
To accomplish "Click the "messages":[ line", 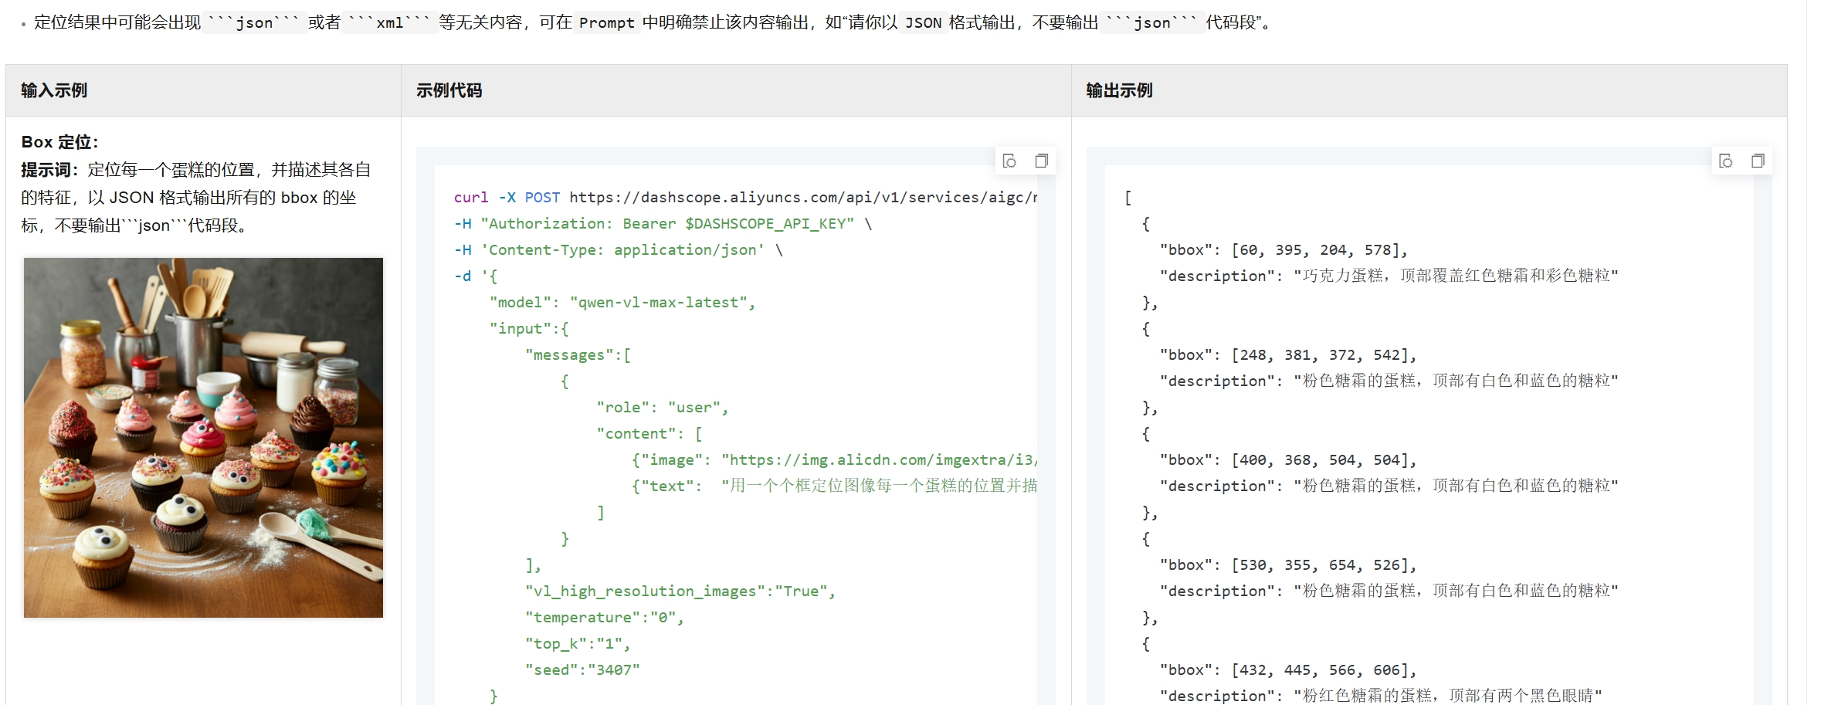I will pyautogui.click(x=578, y=355).
